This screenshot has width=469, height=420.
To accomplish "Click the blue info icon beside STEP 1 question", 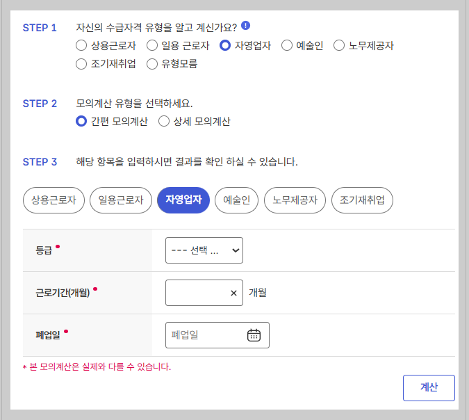I will tap(245, 26).
